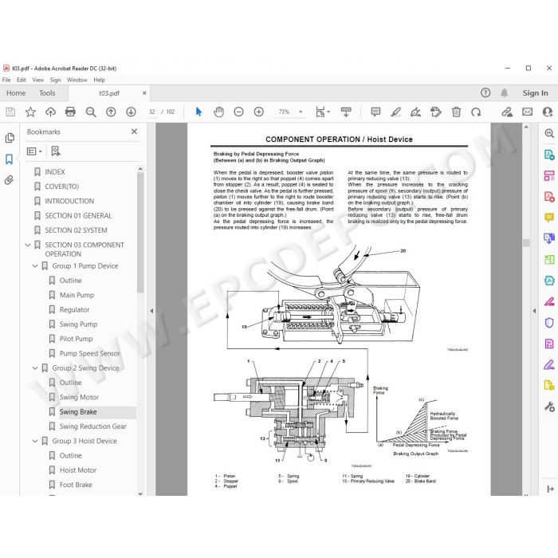Viewport: 558px width, 558px height.
Task: Expand the right tools pane button
Action: (x=550, y=489)
